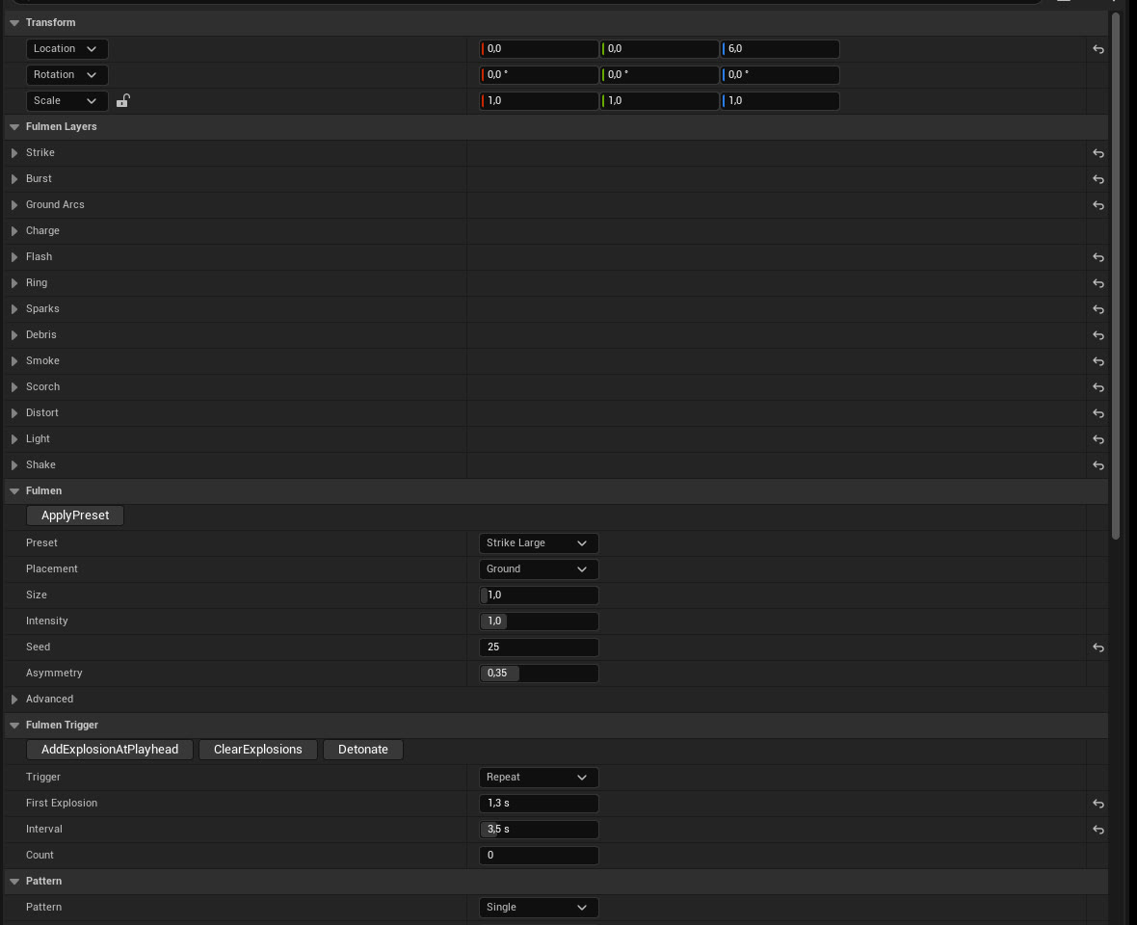This screenshot has height=925, width=1137.
Task: Expand the Shake layer row
Action: [x=14, y=465]
